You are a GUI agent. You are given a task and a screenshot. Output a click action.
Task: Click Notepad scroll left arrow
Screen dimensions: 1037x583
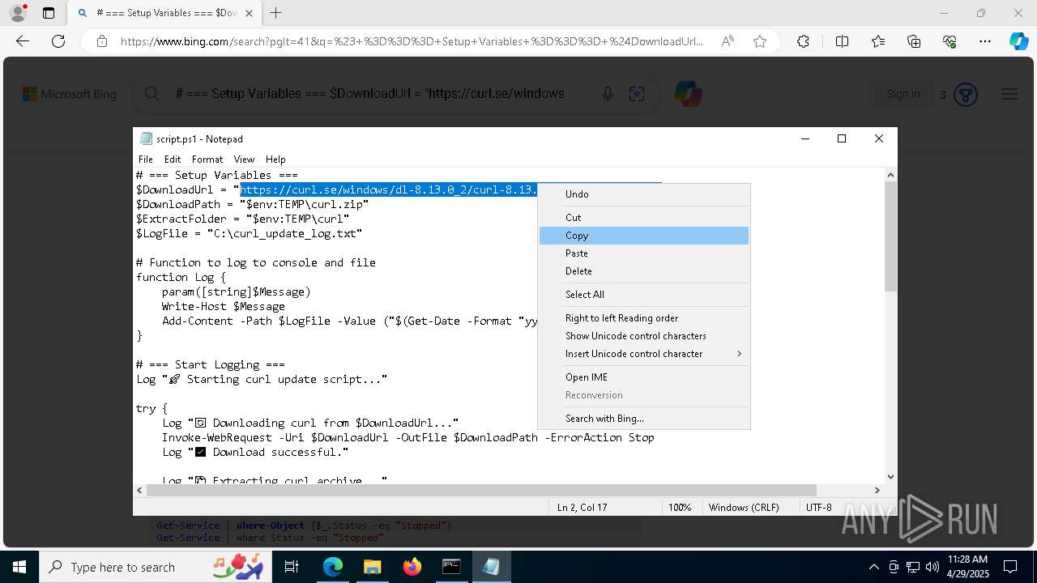tap(139, 490)
